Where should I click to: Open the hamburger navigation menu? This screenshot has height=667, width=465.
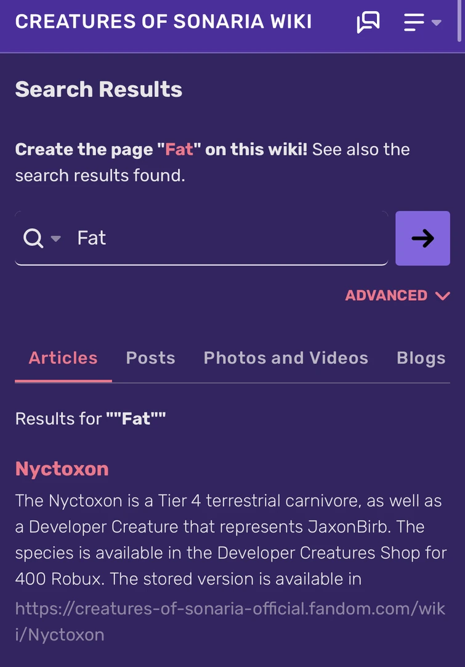click(414, 22)
